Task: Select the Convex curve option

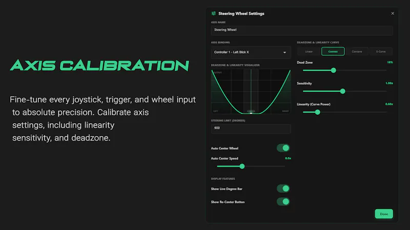Action: tap(333, 52)
